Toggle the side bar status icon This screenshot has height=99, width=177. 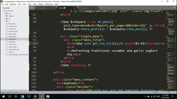(x=3, y=92)
